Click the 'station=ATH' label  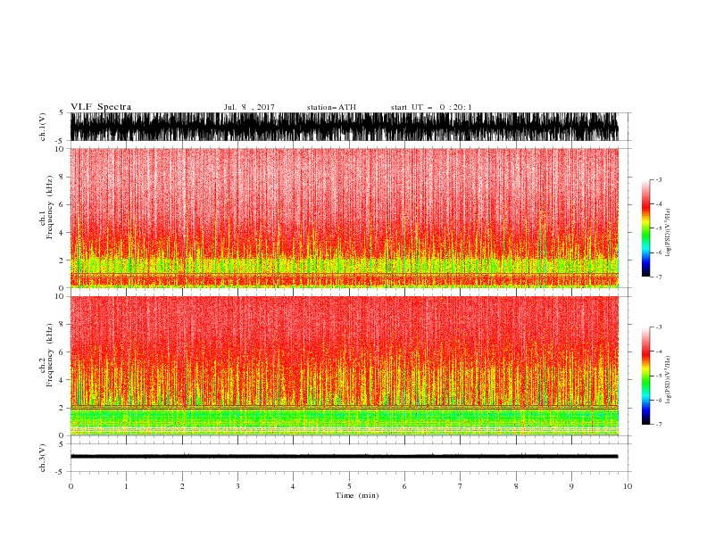coord(331,107)
